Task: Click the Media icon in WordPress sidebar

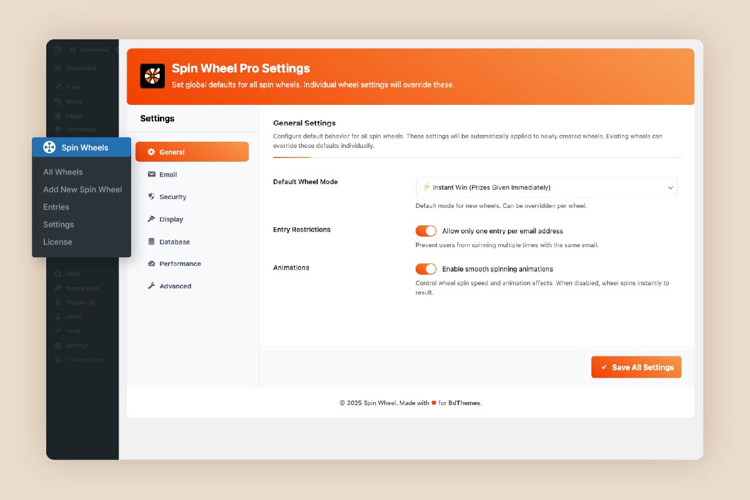Action: click(x=58, y=101)
